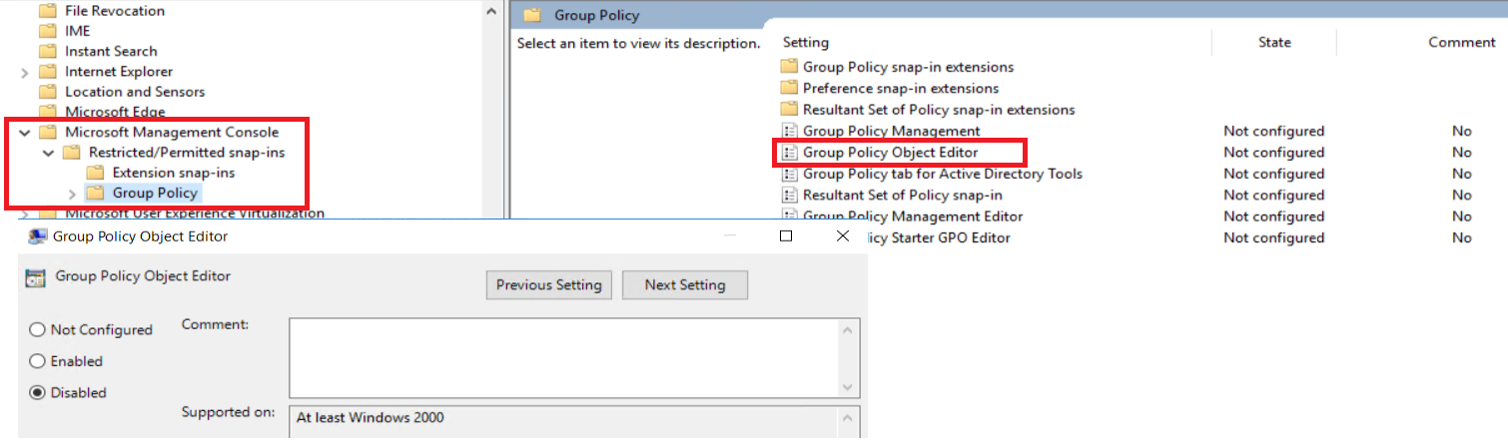The width and height of the screenshot is (1508, 443).
Task: Click the Previous Setting button
Action: (548, 285)
